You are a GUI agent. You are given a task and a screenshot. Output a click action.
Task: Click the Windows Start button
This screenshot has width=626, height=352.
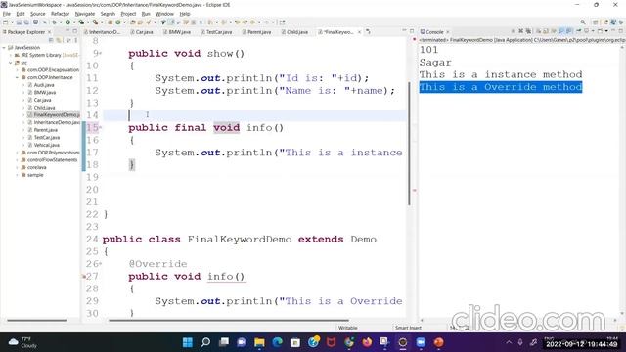(187, 342)
